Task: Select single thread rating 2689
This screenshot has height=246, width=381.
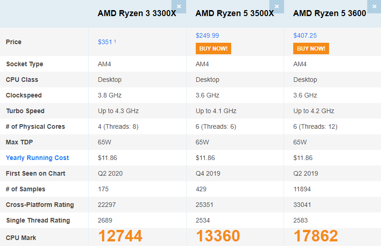Action: pyautogui.click(x=105, y=220)
